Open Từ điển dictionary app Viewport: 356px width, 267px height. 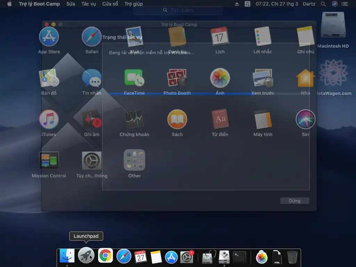(220, 119)
